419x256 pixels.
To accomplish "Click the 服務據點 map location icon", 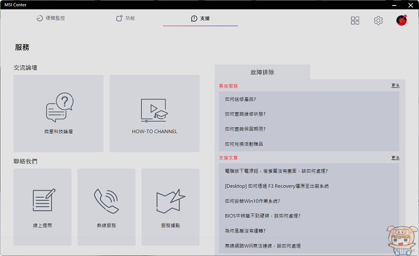I will pos(171,201).
